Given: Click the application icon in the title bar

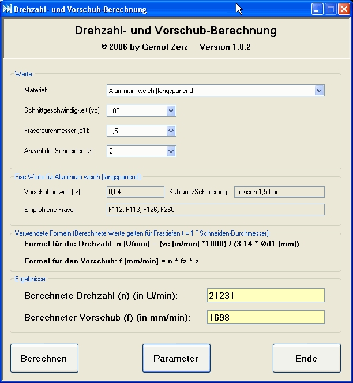Looking at the screenshot, I should pyautogui.click(x=7, y=9).
